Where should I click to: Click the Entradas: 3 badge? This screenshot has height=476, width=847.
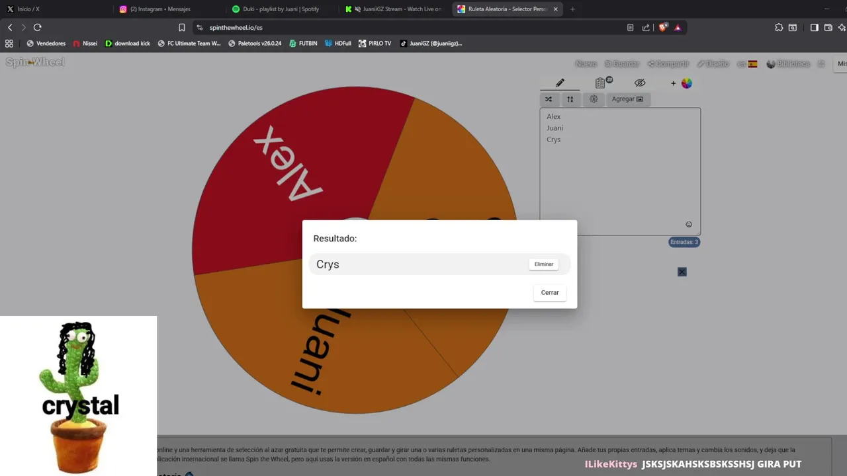pyautogui.click(x=684, y=242)
